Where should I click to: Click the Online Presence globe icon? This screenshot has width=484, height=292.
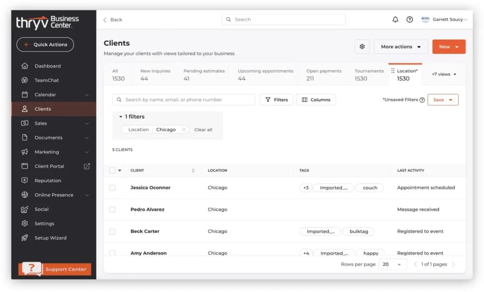click(25, 195)
